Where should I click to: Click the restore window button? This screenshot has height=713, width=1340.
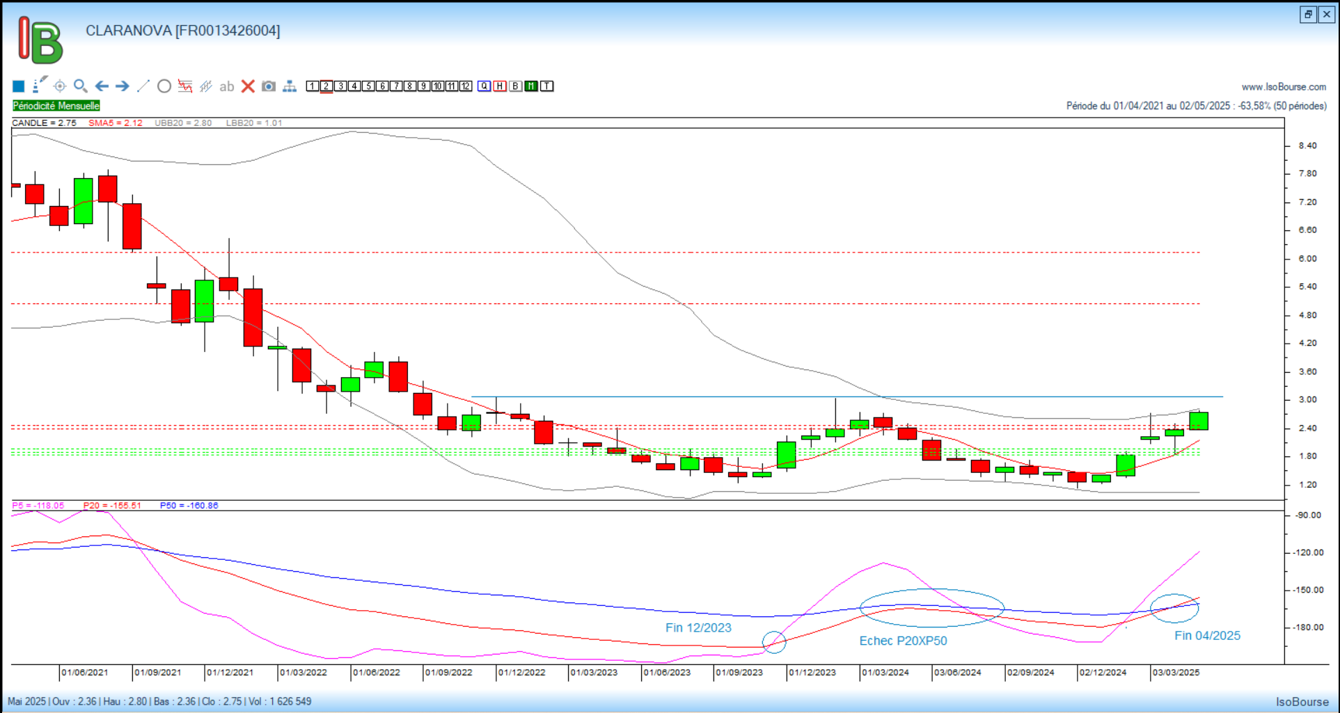pos(1308,15)
